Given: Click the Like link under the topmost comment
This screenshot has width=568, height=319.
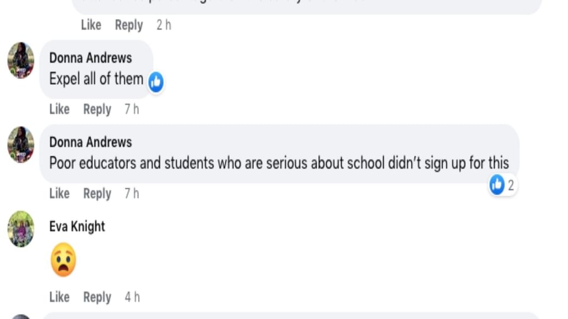Looking at the screenshot, I should point(91,25).
